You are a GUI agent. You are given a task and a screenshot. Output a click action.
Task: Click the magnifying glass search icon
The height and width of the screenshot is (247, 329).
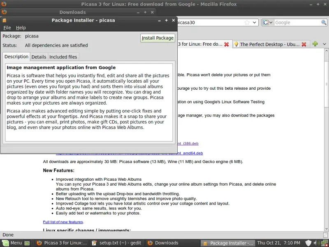coord(324,23)
